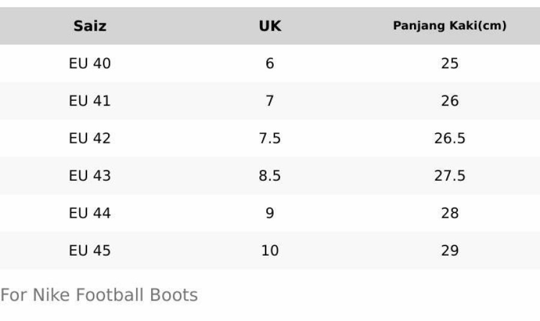Image resolution: width=540 pixels, height=321 pixels.
Task: Click UK size 10 value
Action: pyautogui.click(x=270, y=250)
